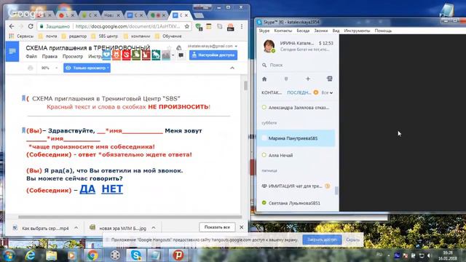Screen dimensions: 466x262
Task: Click the print icon in Docs toolbar
Action: click(x=31, y=68)
